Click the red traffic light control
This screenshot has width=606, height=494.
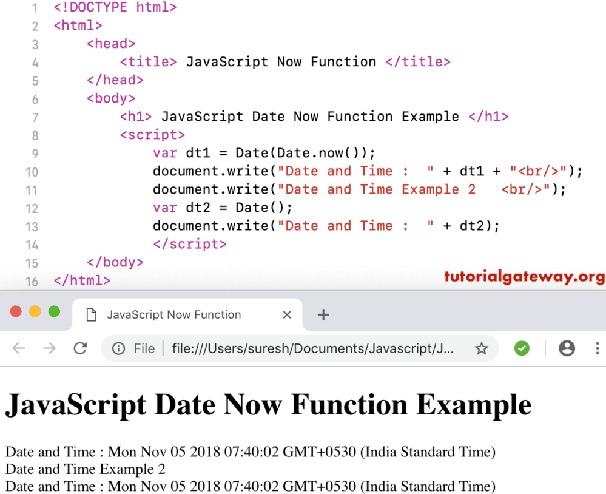15,310
